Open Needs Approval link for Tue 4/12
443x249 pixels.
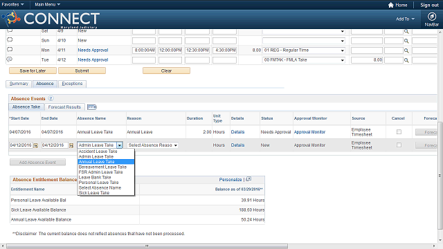[93, 60]
